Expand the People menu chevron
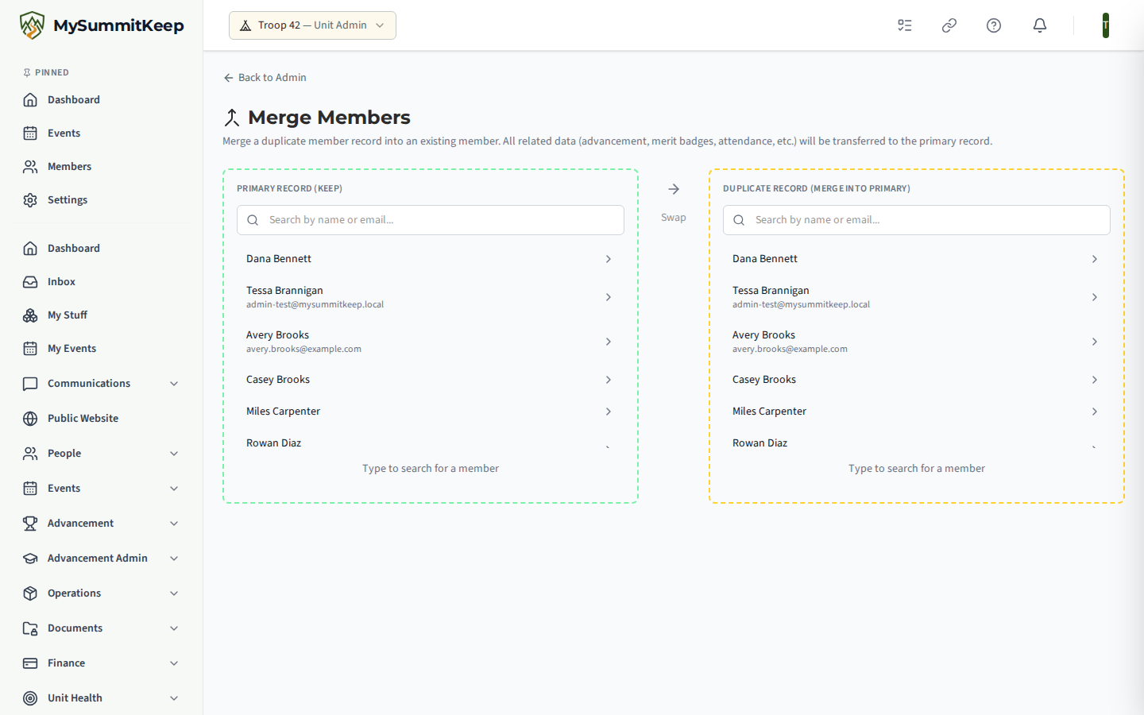Screen dimensions: 1144x715 click(x=174, y=454)
